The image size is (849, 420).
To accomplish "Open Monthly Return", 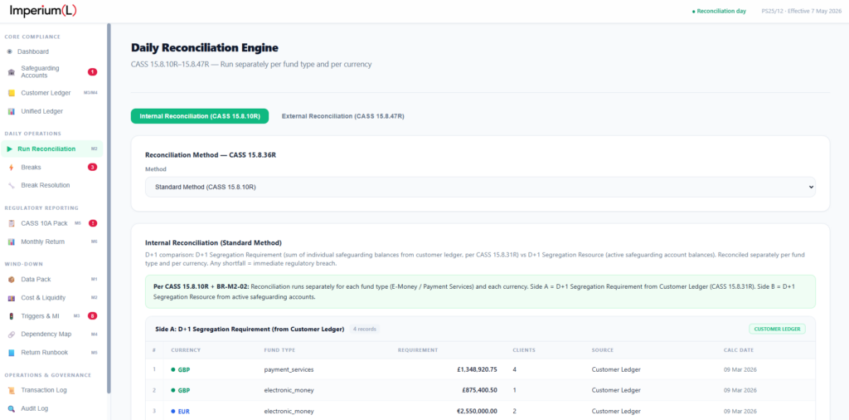I will 43,242.
